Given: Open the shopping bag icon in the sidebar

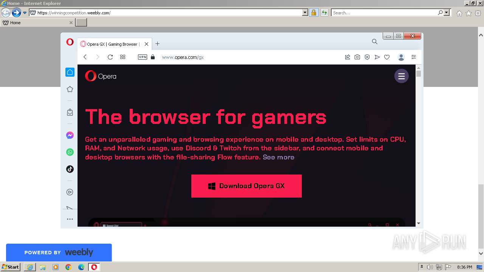Looking at the screenshot, I should [x=70, y=112].
